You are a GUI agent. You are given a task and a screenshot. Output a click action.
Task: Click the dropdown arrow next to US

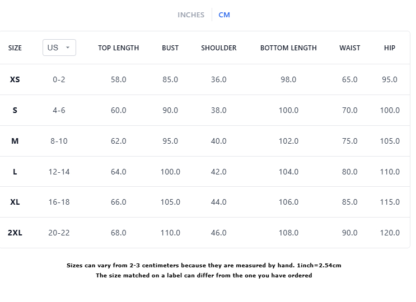(x=68, y=48)
